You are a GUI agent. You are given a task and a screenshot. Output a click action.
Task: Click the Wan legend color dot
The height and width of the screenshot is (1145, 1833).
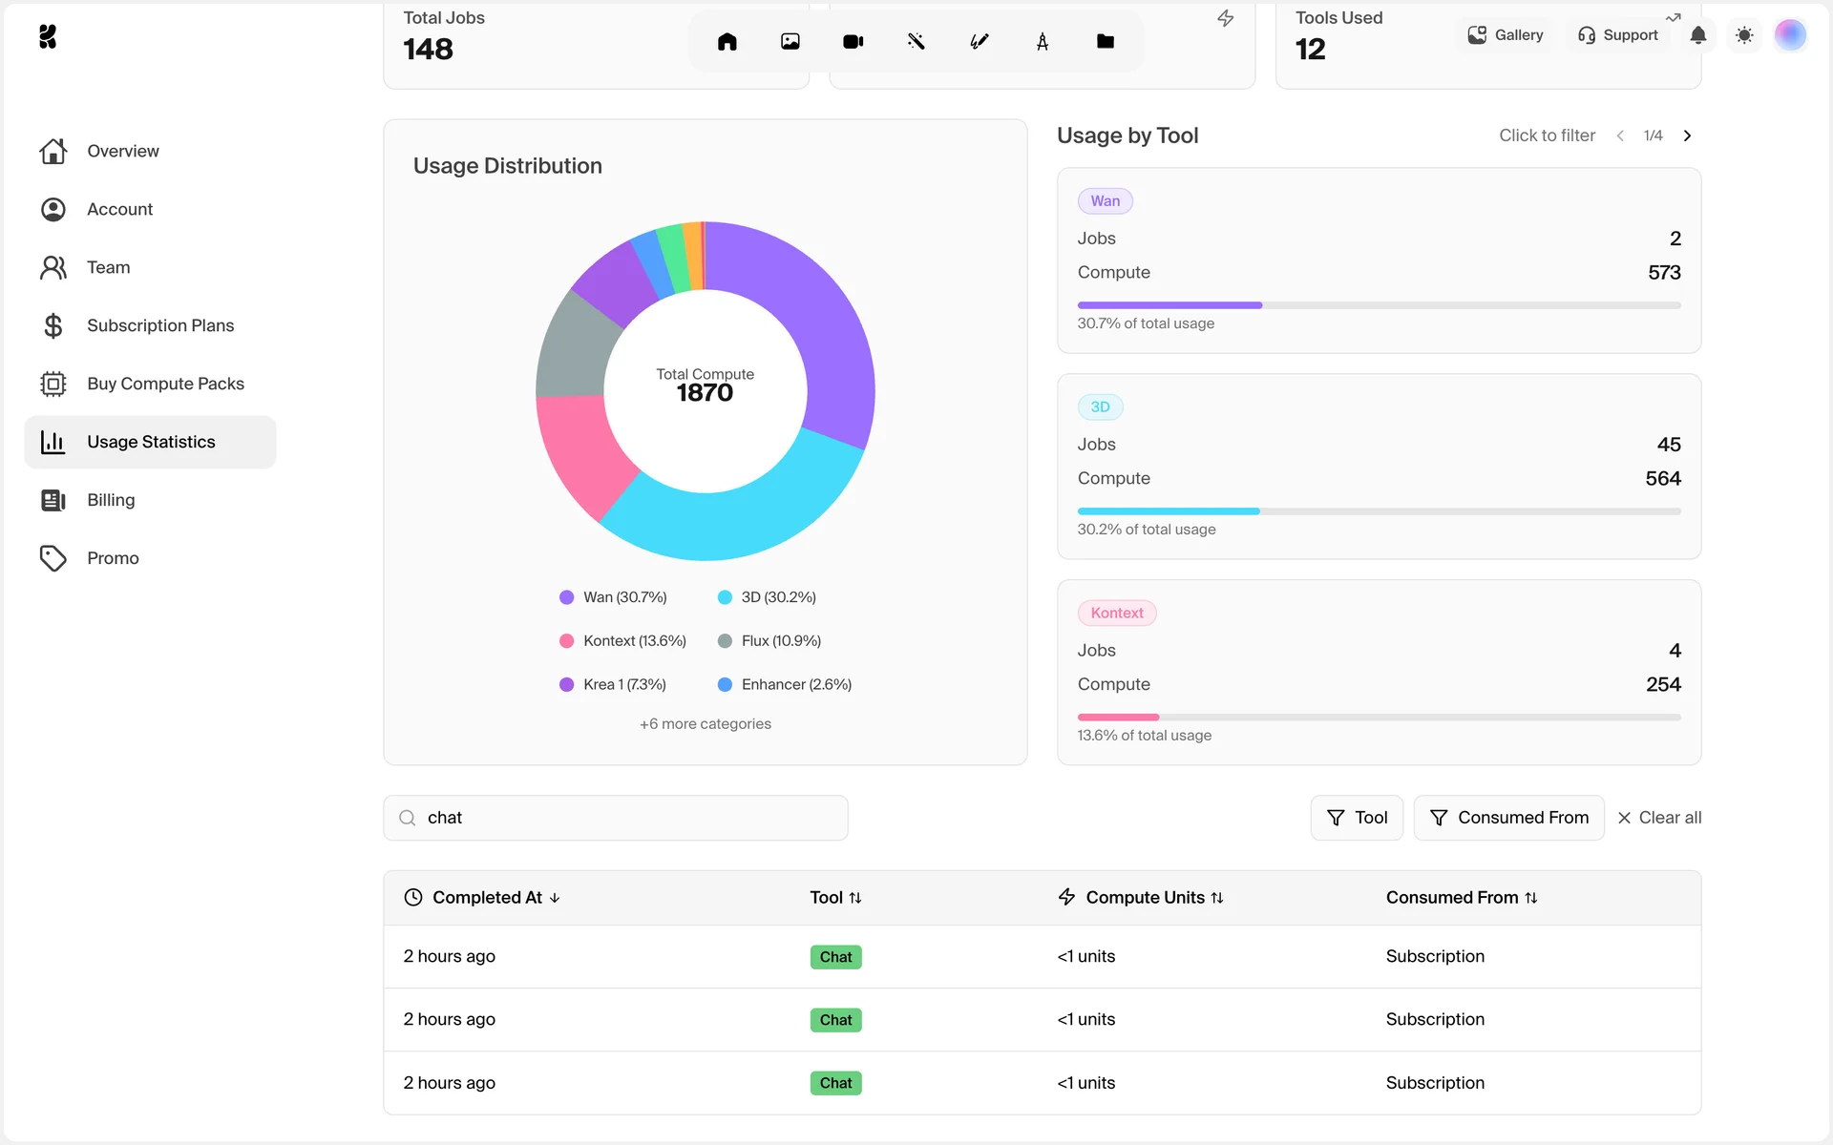566,597
